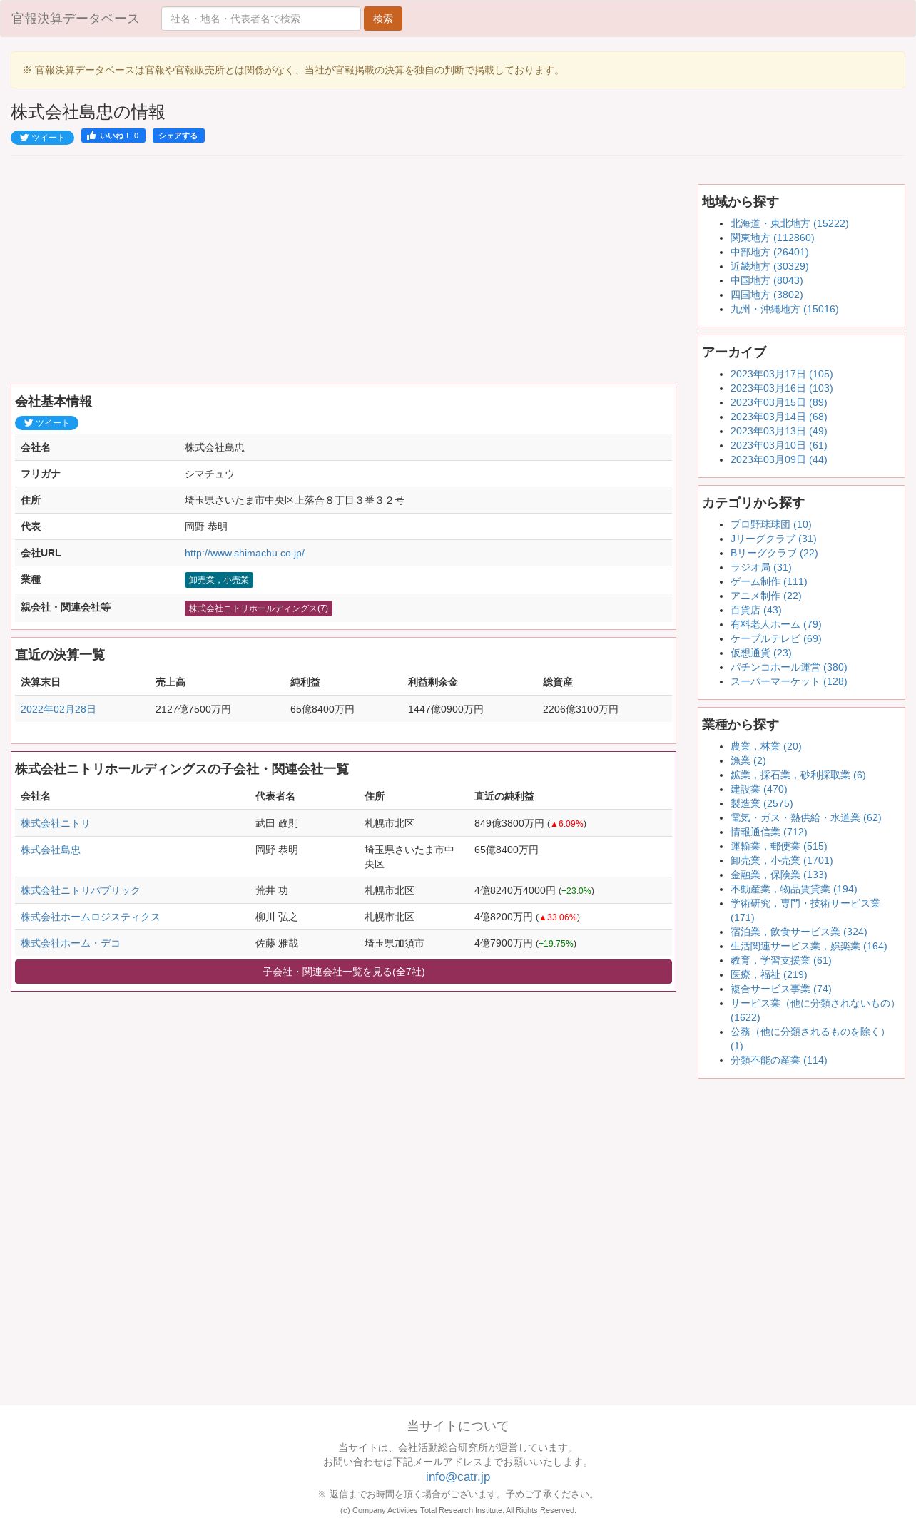Open industry 教育，学習支援業 (61)

tap(781, 960)
